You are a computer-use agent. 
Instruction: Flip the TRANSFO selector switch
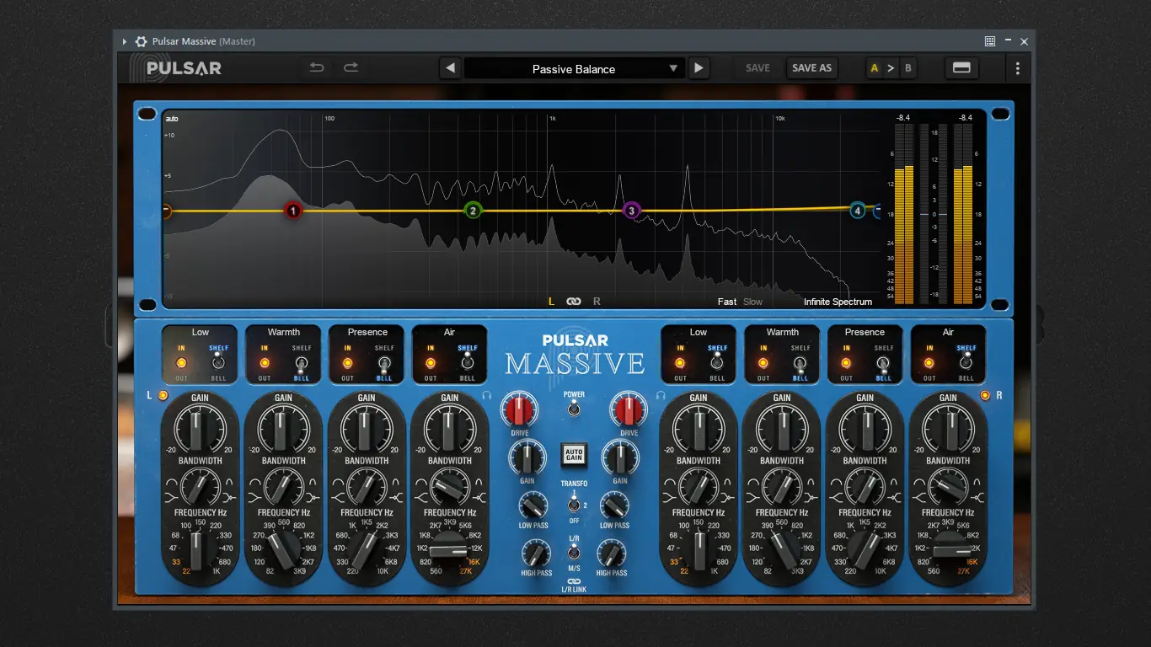click(574, 505)
